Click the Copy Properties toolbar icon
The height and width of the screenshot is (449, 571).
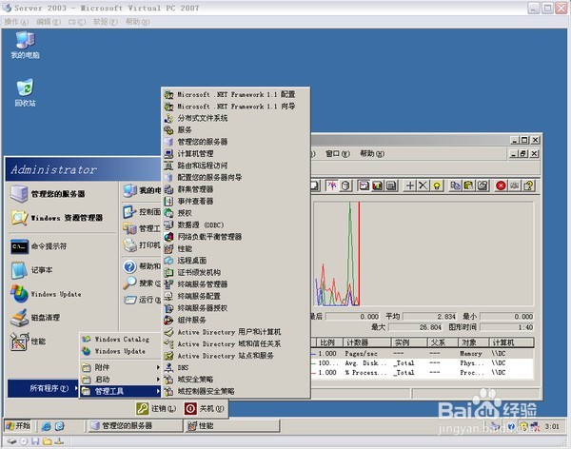coord(455,185)
